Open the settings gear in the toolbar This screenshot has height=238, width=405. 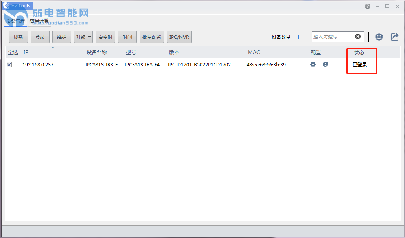[379, 37]
